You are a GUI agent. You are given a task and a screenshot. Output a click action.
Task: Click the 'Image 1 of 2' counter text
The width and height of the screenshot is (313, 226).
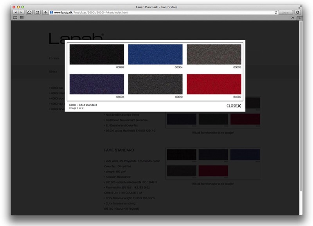coord(76,108)
